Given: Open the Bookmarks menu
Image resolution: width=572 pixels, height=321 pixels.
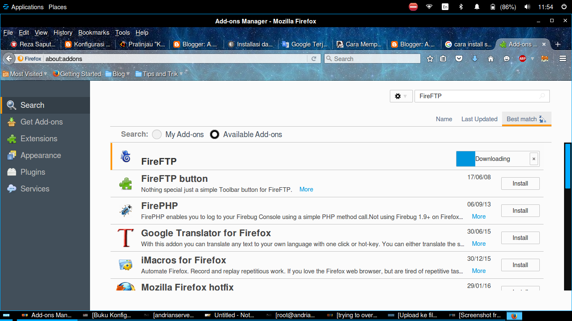Looking at the screenshot, I should 94,32.
